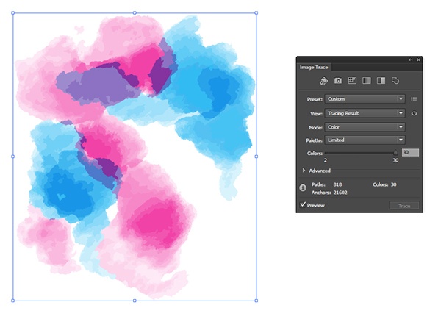
Task: Apply the Low Color preset icon
Action: point(352,81)
